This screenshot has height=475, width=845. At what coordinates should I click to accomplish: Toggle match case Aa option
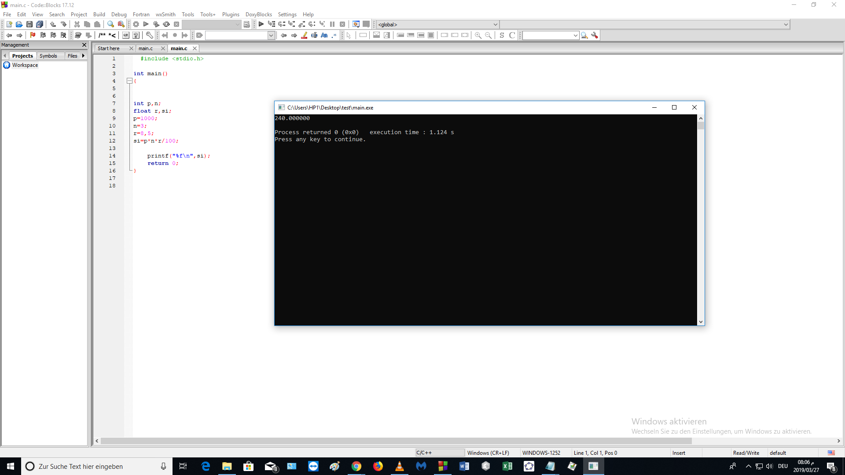tap(324, 35)
